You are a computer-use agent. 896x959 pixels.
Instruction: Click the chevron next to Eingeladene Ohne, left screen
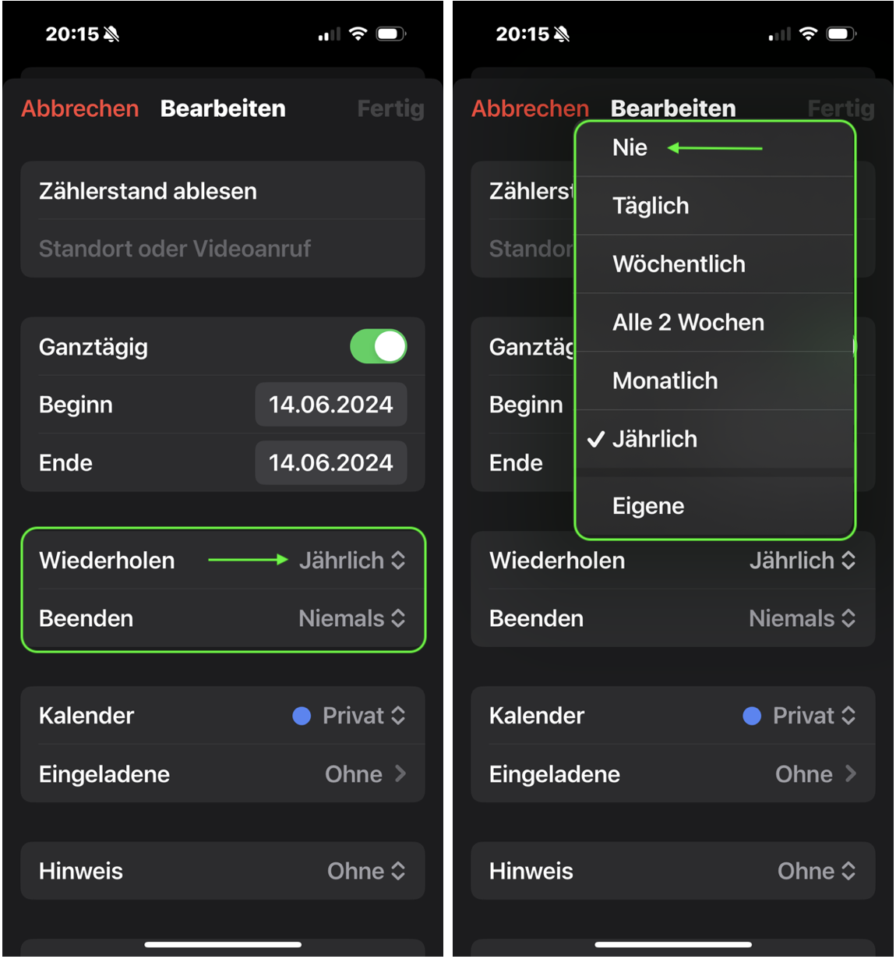click(400, 773)
